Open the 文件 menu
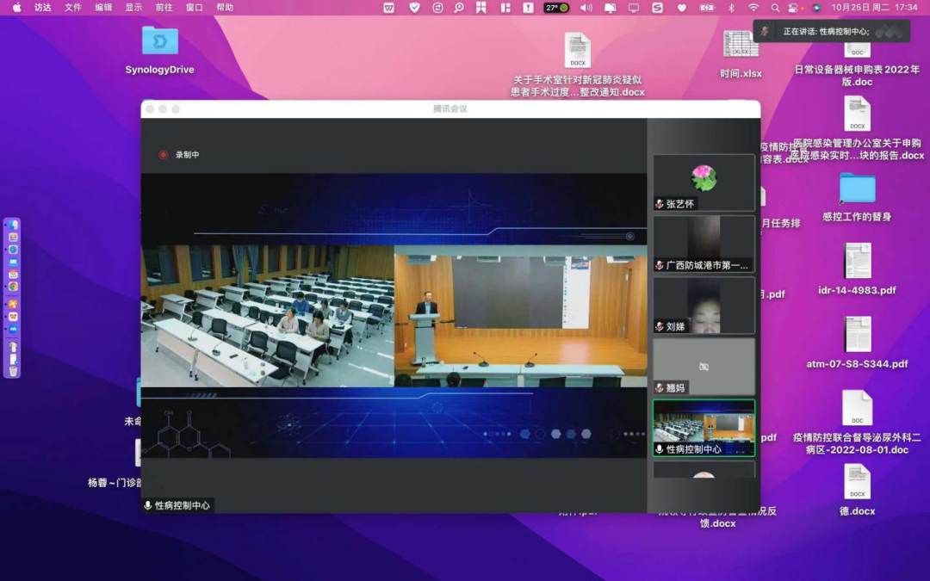Viewport: 930px width, 581px height. 73,8
